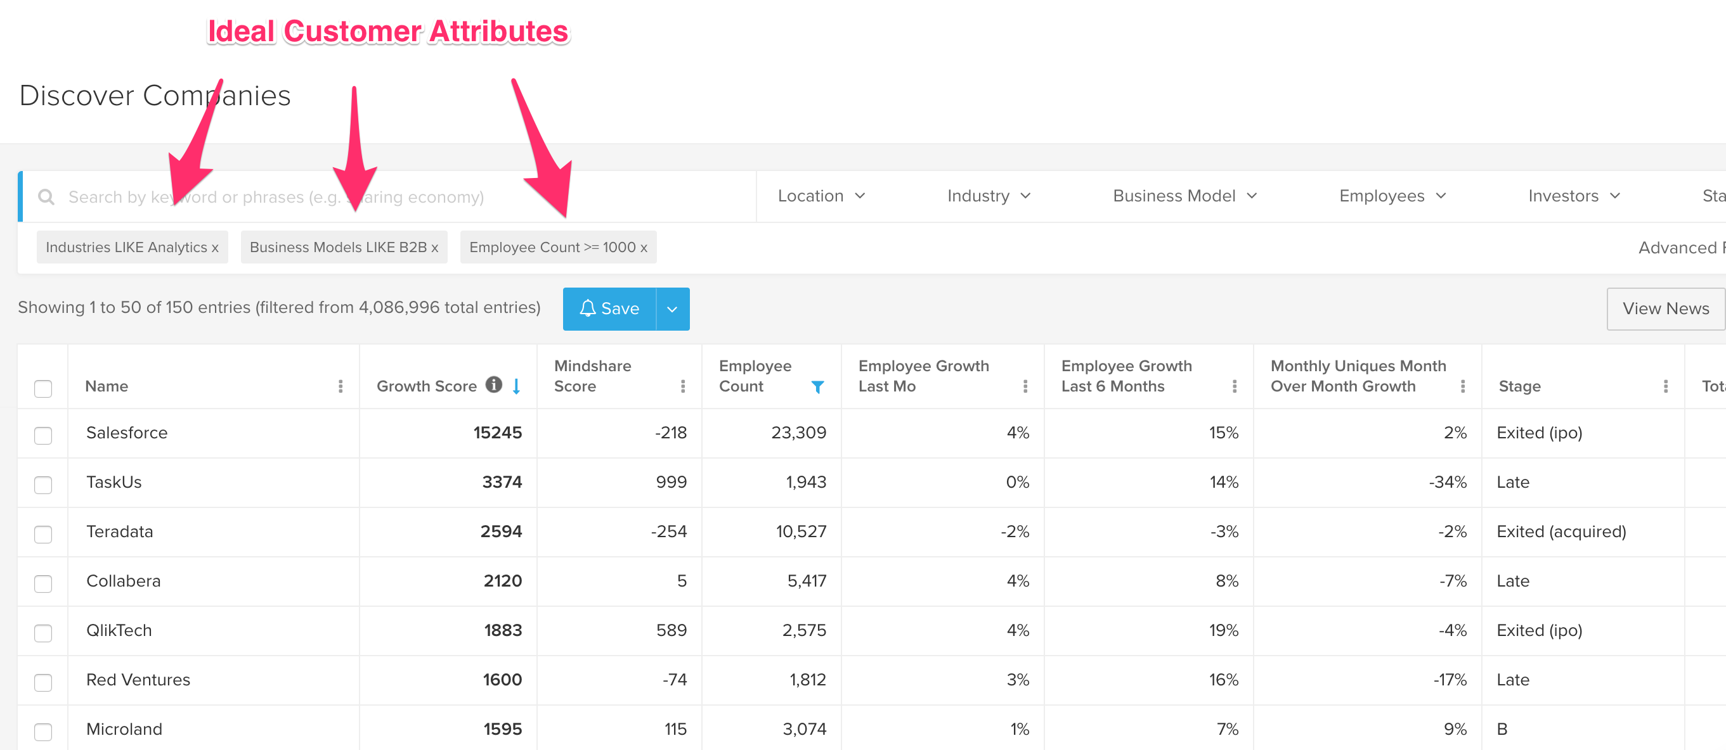Sort by Name column header
The image size is (1726, 750).
click(x=107, y=386)
